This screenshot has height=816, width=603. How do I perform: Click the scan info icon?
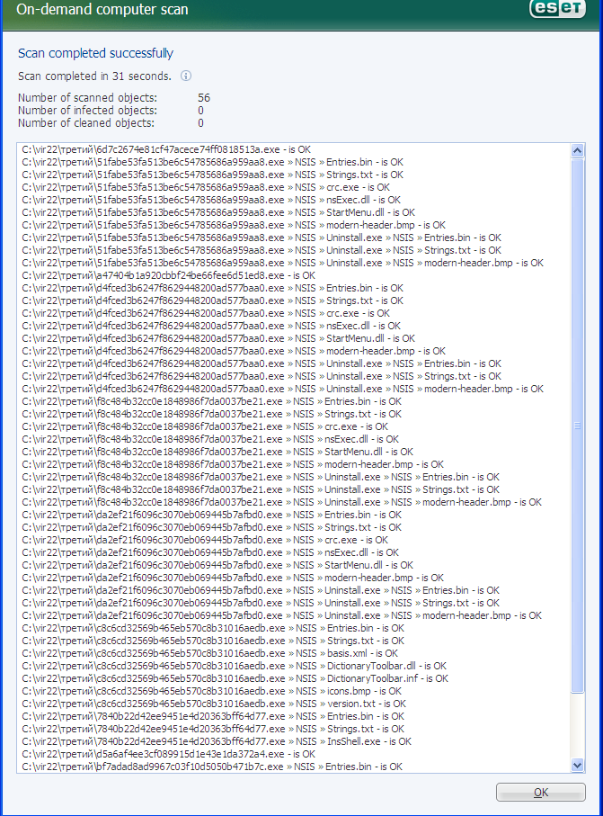(x=186, y=76)
